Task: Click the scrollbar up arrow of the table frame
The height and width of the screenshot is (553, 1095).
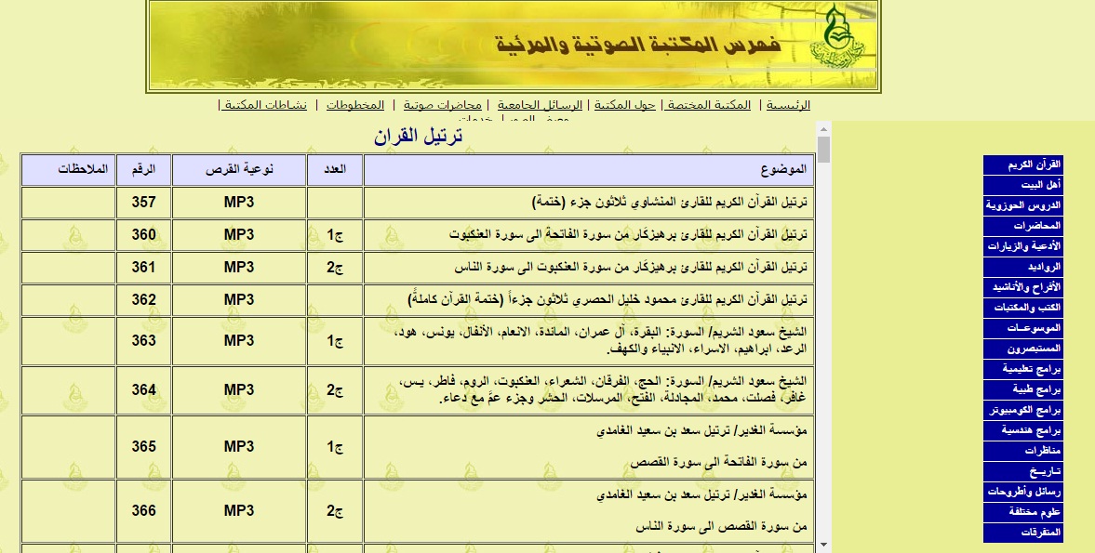Action: [x=823, y=128]
